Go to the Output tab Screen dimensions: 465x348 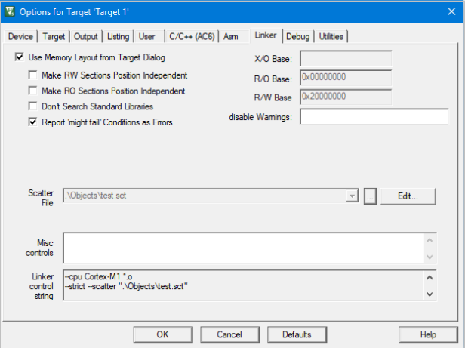tap(86, 36)
